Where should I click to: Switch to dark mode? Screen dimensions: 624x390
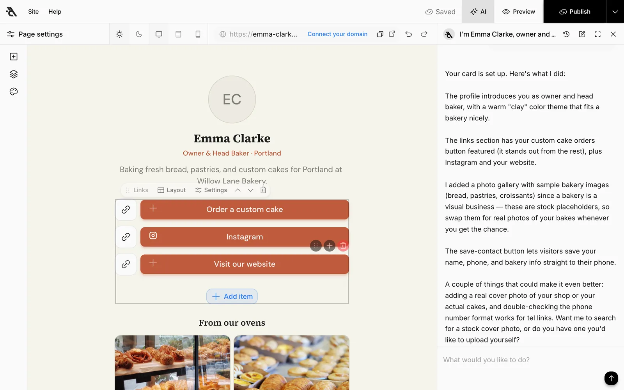(x=139, y=34)
